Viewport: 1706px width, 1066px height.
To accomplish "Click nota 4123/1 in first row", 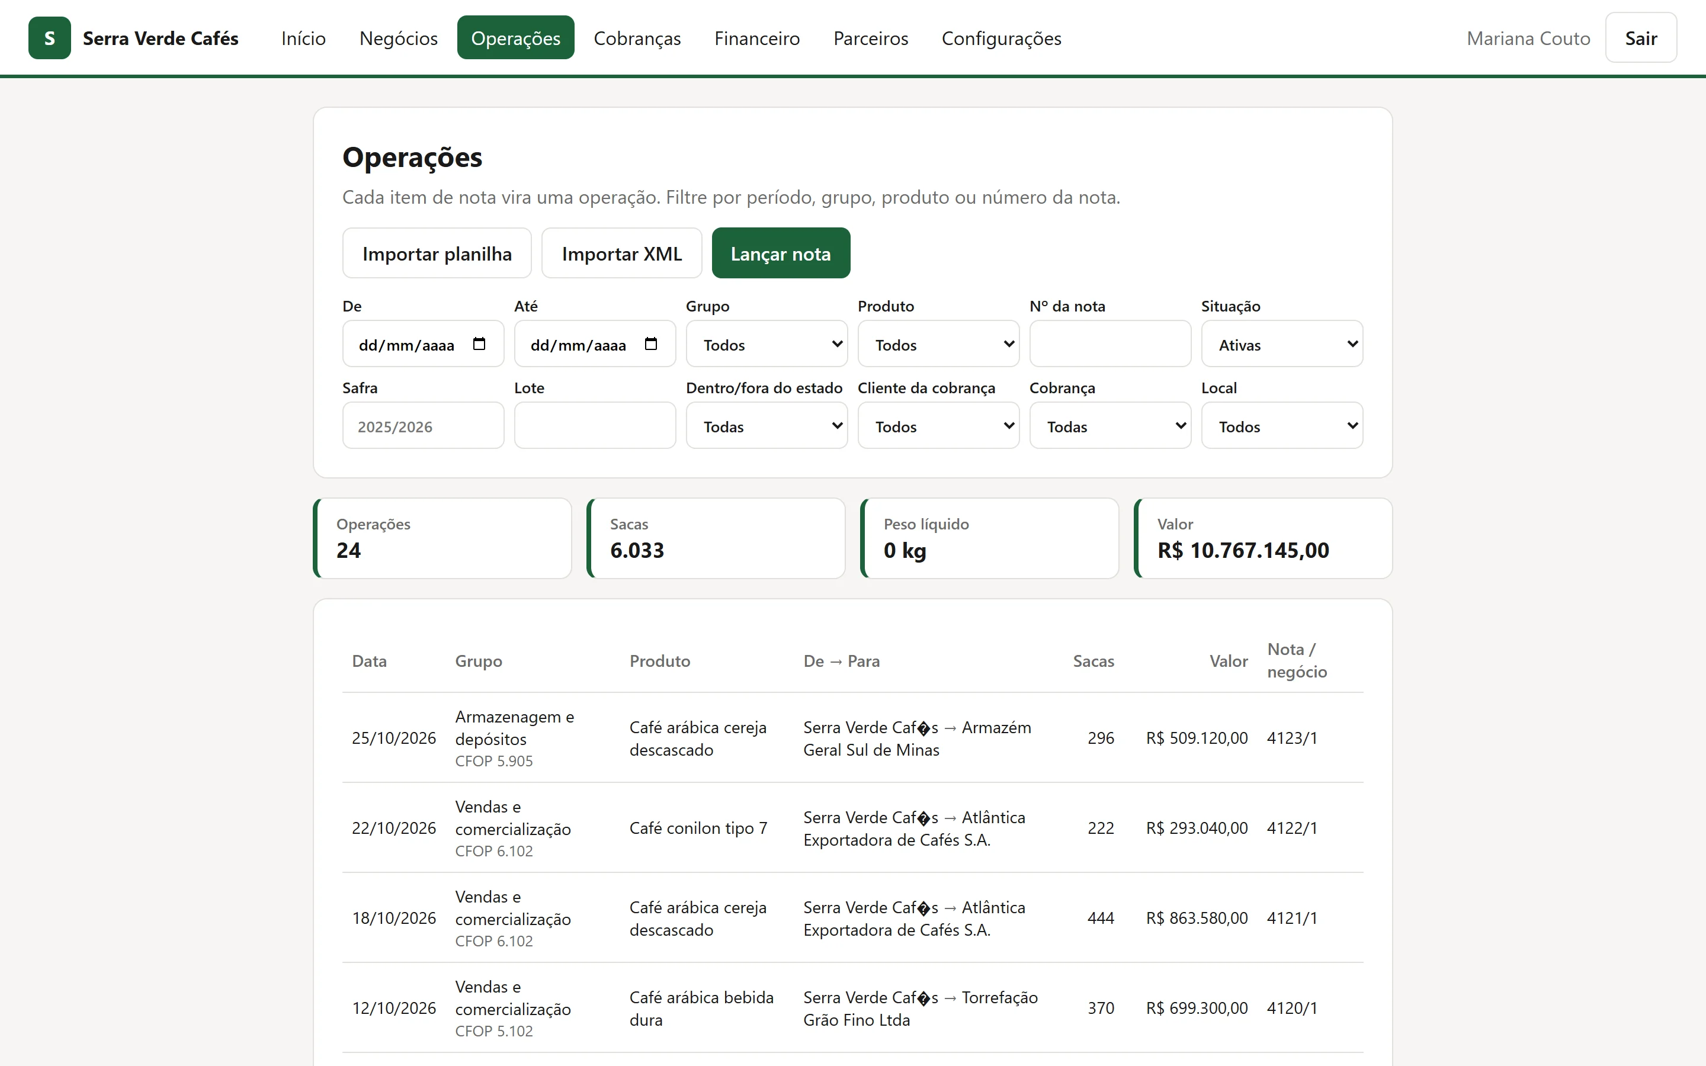I will [x=1291, y=737].
